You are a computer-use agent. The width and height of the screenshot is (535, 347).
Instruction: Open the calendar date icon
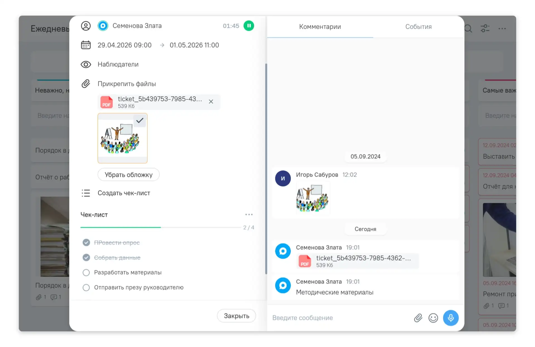pos(86,45)
